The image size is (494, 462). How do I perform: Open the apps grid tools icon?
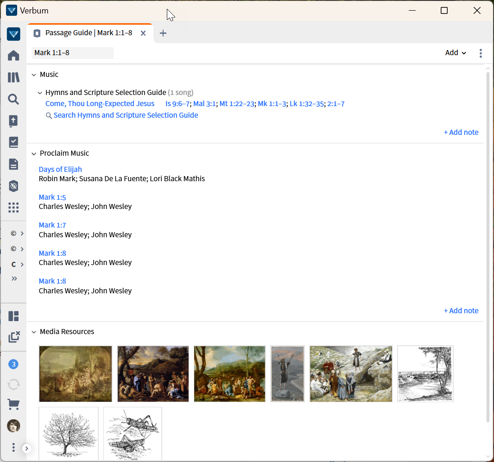click(x=13, y=207)
